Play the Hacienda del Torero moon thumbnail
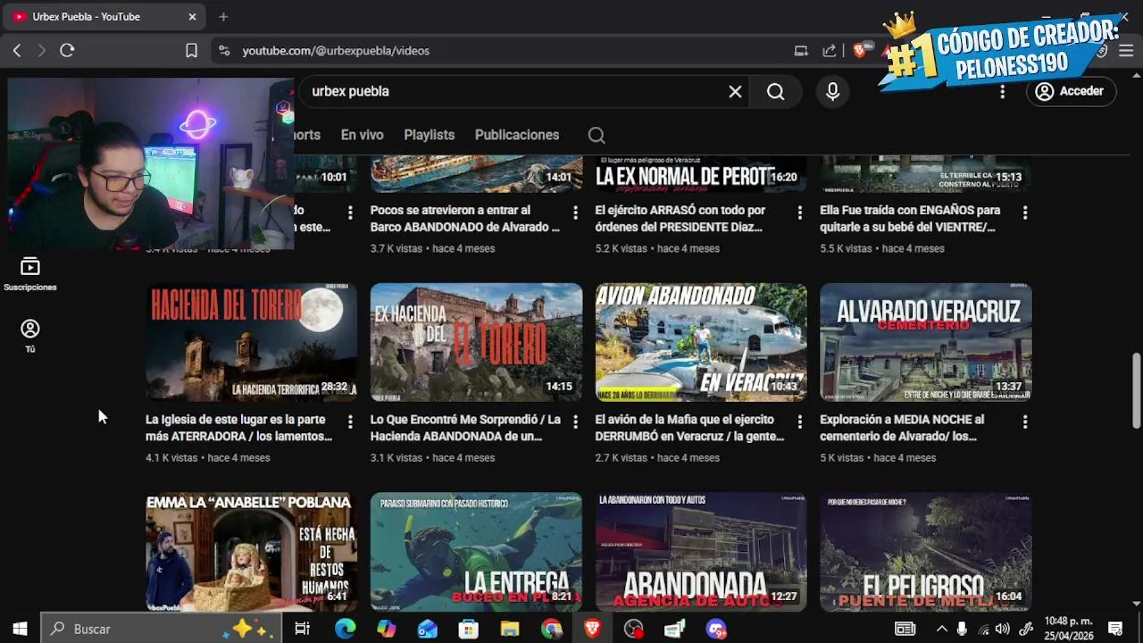The width and height of the screenshot is (1143, 643). click(x=252, y=342)
